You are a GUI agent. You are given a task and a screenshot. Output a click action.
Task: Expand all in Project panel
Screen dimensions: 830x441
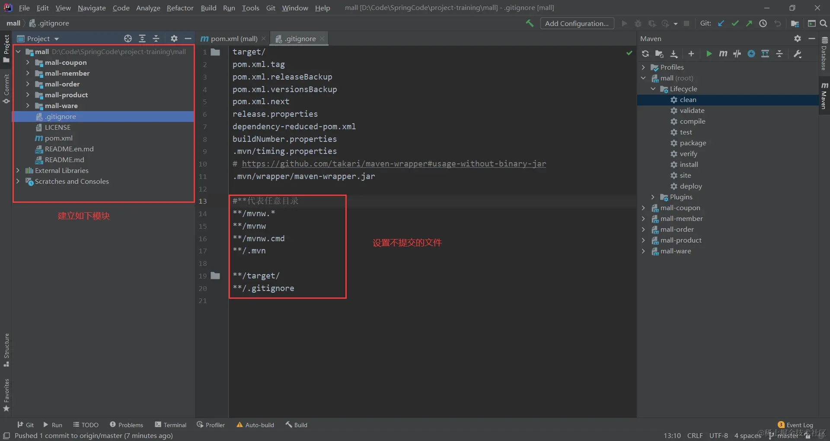click(142, 38)
